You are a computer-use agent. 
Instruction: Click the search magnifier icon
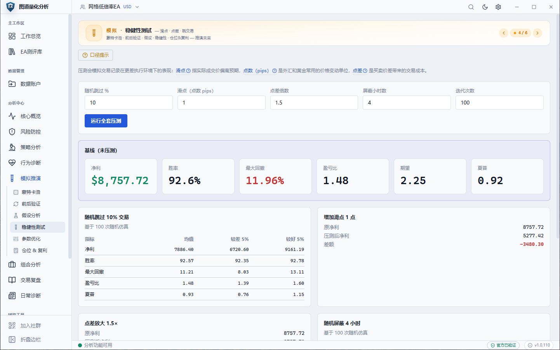point(471,7)
